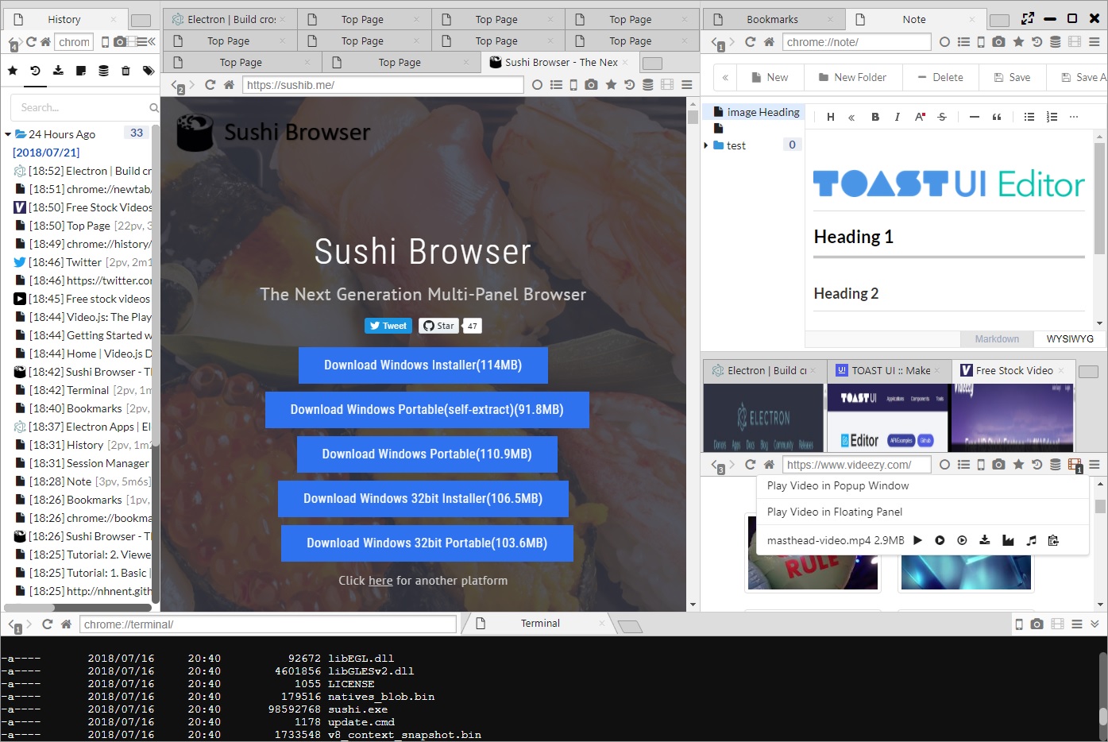Screen dimensions: 1108x742
Task: Switch the editor to Markdown mode
Action: [x=996, y=338]
